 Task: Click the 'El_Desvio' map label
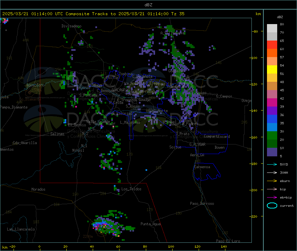[77, 125]
